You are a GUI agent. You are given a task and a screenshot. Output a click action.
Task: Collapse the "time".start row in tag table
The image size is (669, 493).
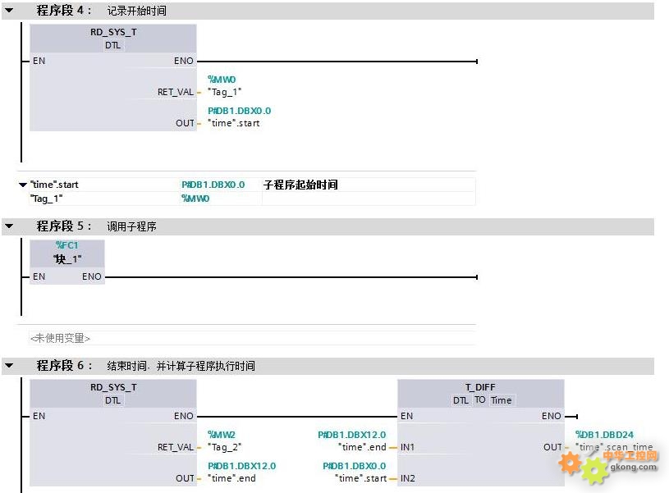coord(23,185)
